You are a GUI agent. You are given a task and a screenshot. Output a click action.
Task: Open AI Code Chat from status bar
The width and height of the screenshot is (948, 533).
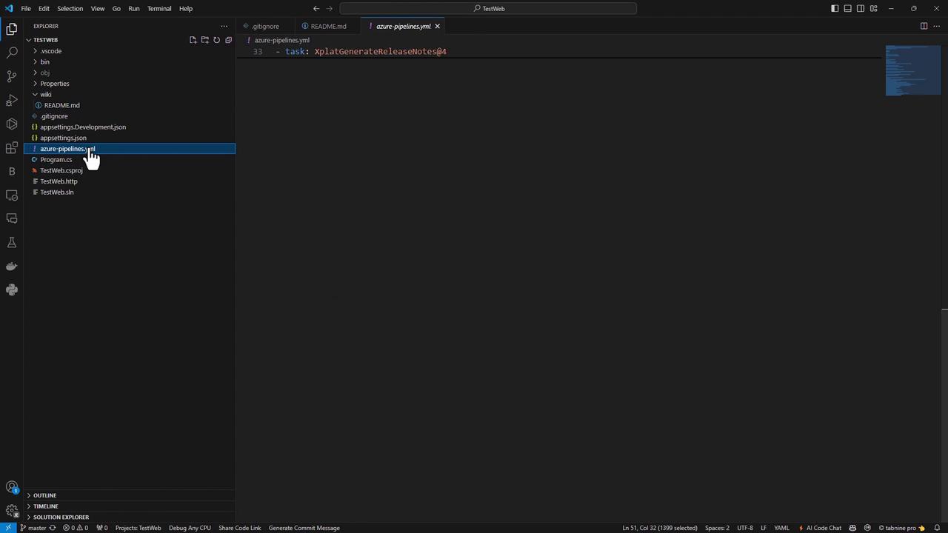coord(820,528)
